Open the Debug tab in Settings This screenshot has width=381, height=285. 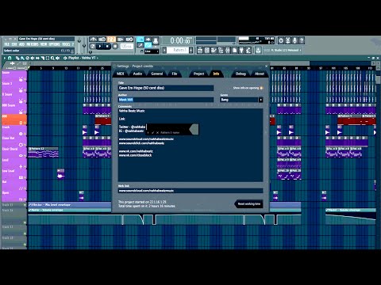(x=241, y=74)
